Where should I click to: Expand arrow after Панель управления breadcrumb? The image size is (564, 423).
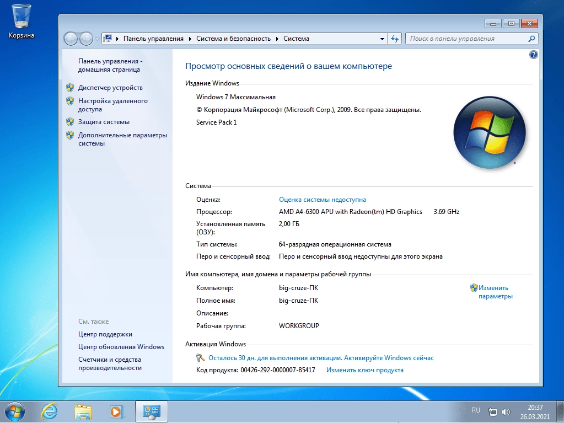pyautogui.click(x=190, y=39)
